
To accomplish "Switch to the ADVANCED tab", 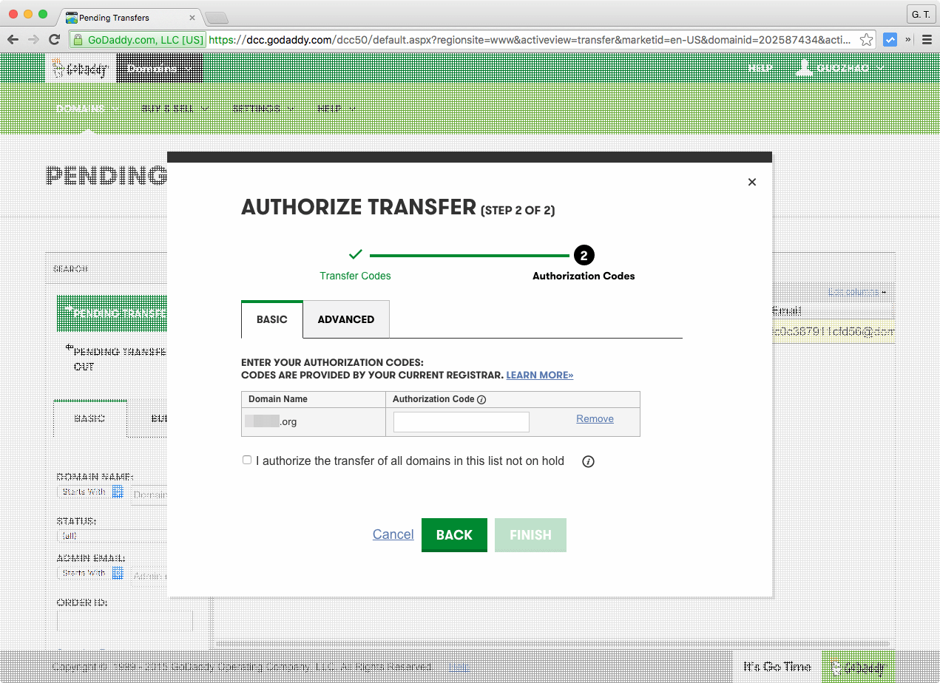I will click(x=345, y=319).
